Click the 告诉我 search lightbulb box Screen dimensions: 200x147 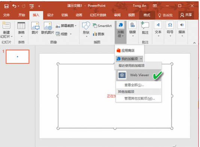(166, 15)
